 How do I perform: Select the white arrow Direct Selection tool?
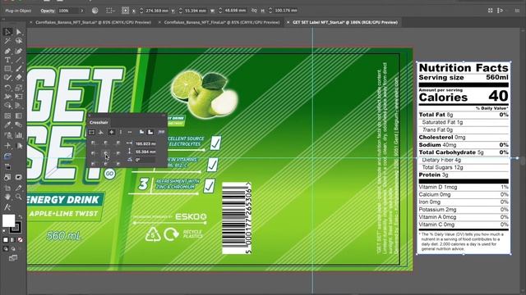point(18,32)
